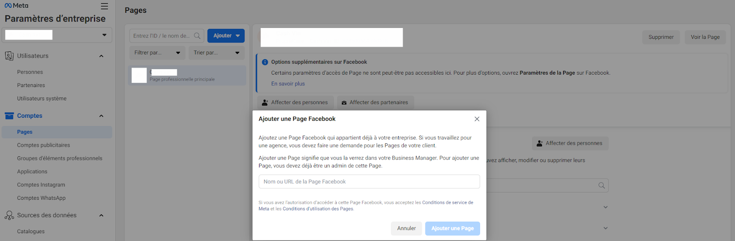This screenshot has height=241, width=735.
Task: Click the page thumbnail in the list
Action: 139,75
